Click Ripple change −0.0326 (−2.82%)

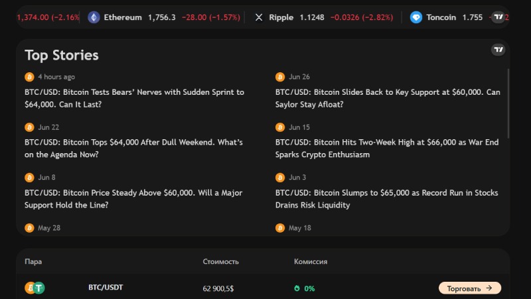(362, 17)
